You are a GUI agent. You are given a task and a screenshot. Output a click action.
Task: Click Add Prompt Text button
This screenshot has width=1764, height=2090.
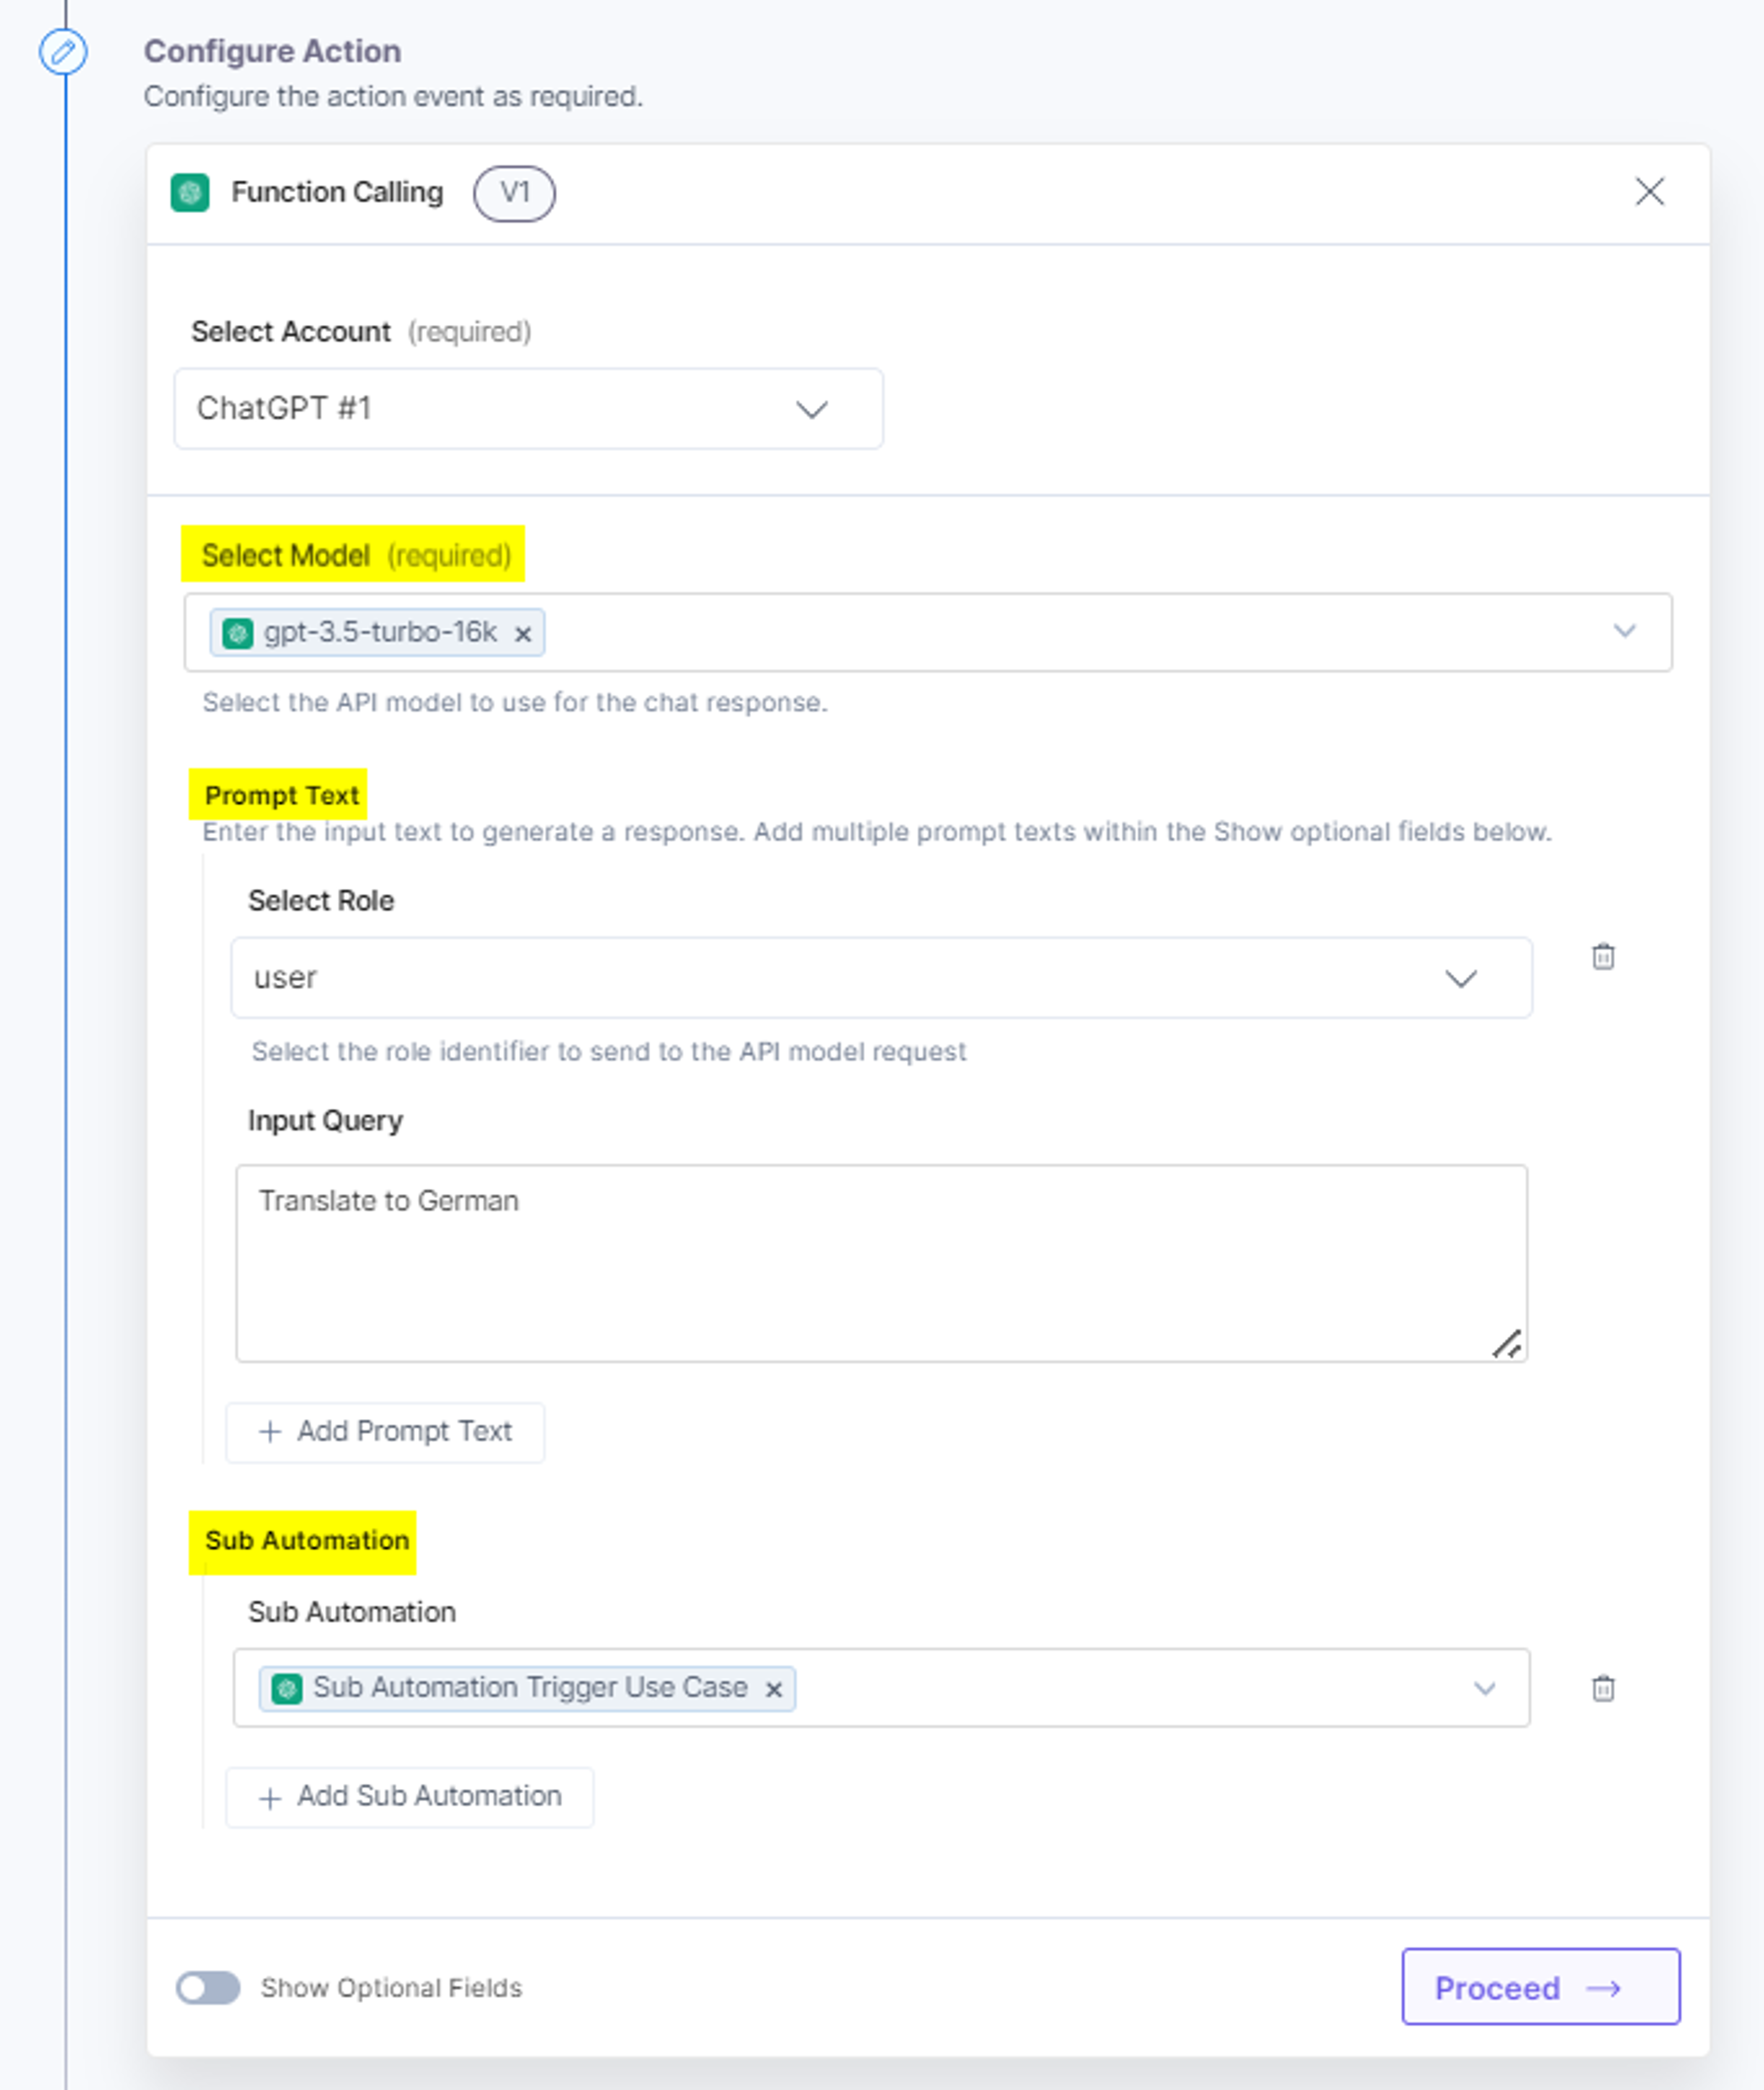(385, 1432)
